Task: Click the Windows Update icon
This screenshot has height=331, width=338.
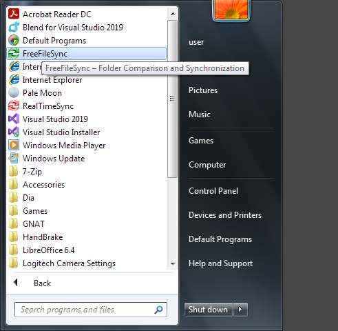Action: pos(14,159)
